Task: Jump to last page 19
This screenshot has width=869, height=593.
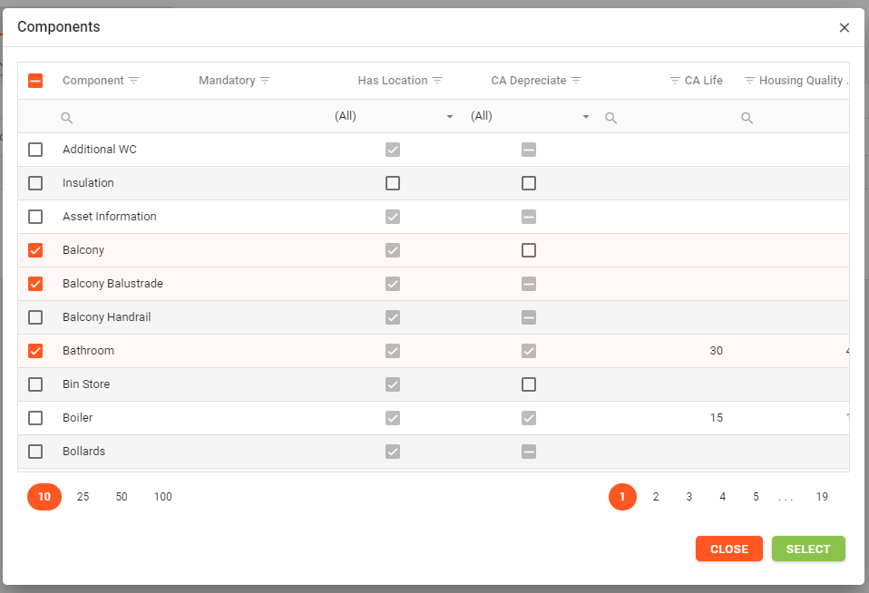Action: (822, 497)
